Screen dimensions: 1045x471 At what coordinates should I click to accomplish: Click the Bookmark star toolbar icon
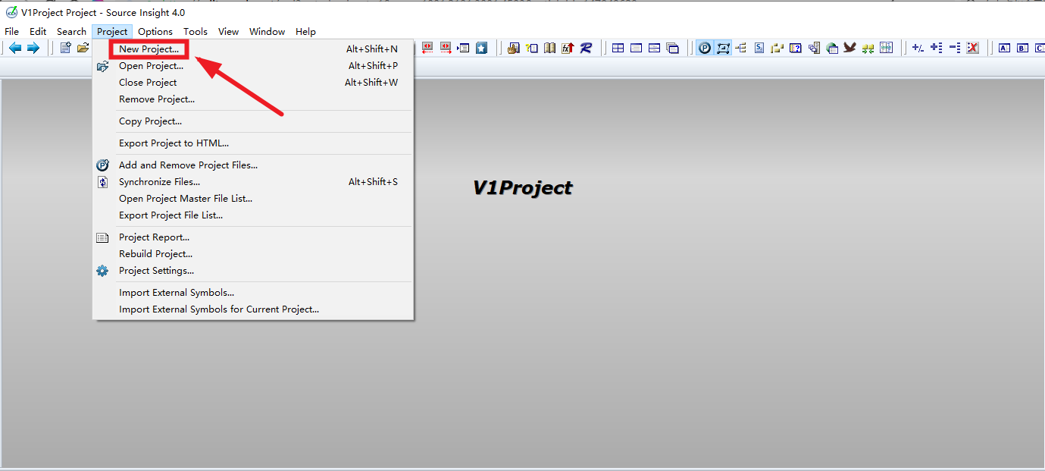click(x=482, y=48)
